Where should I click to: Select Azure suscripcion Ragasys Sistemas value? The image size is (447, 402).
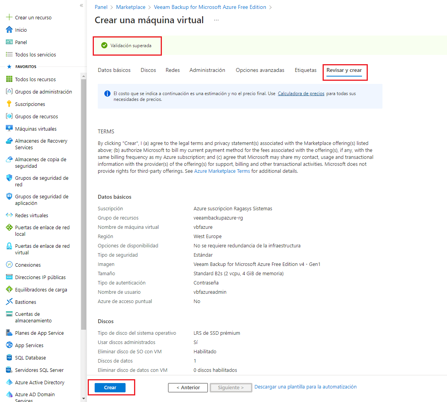coord(233,209)
